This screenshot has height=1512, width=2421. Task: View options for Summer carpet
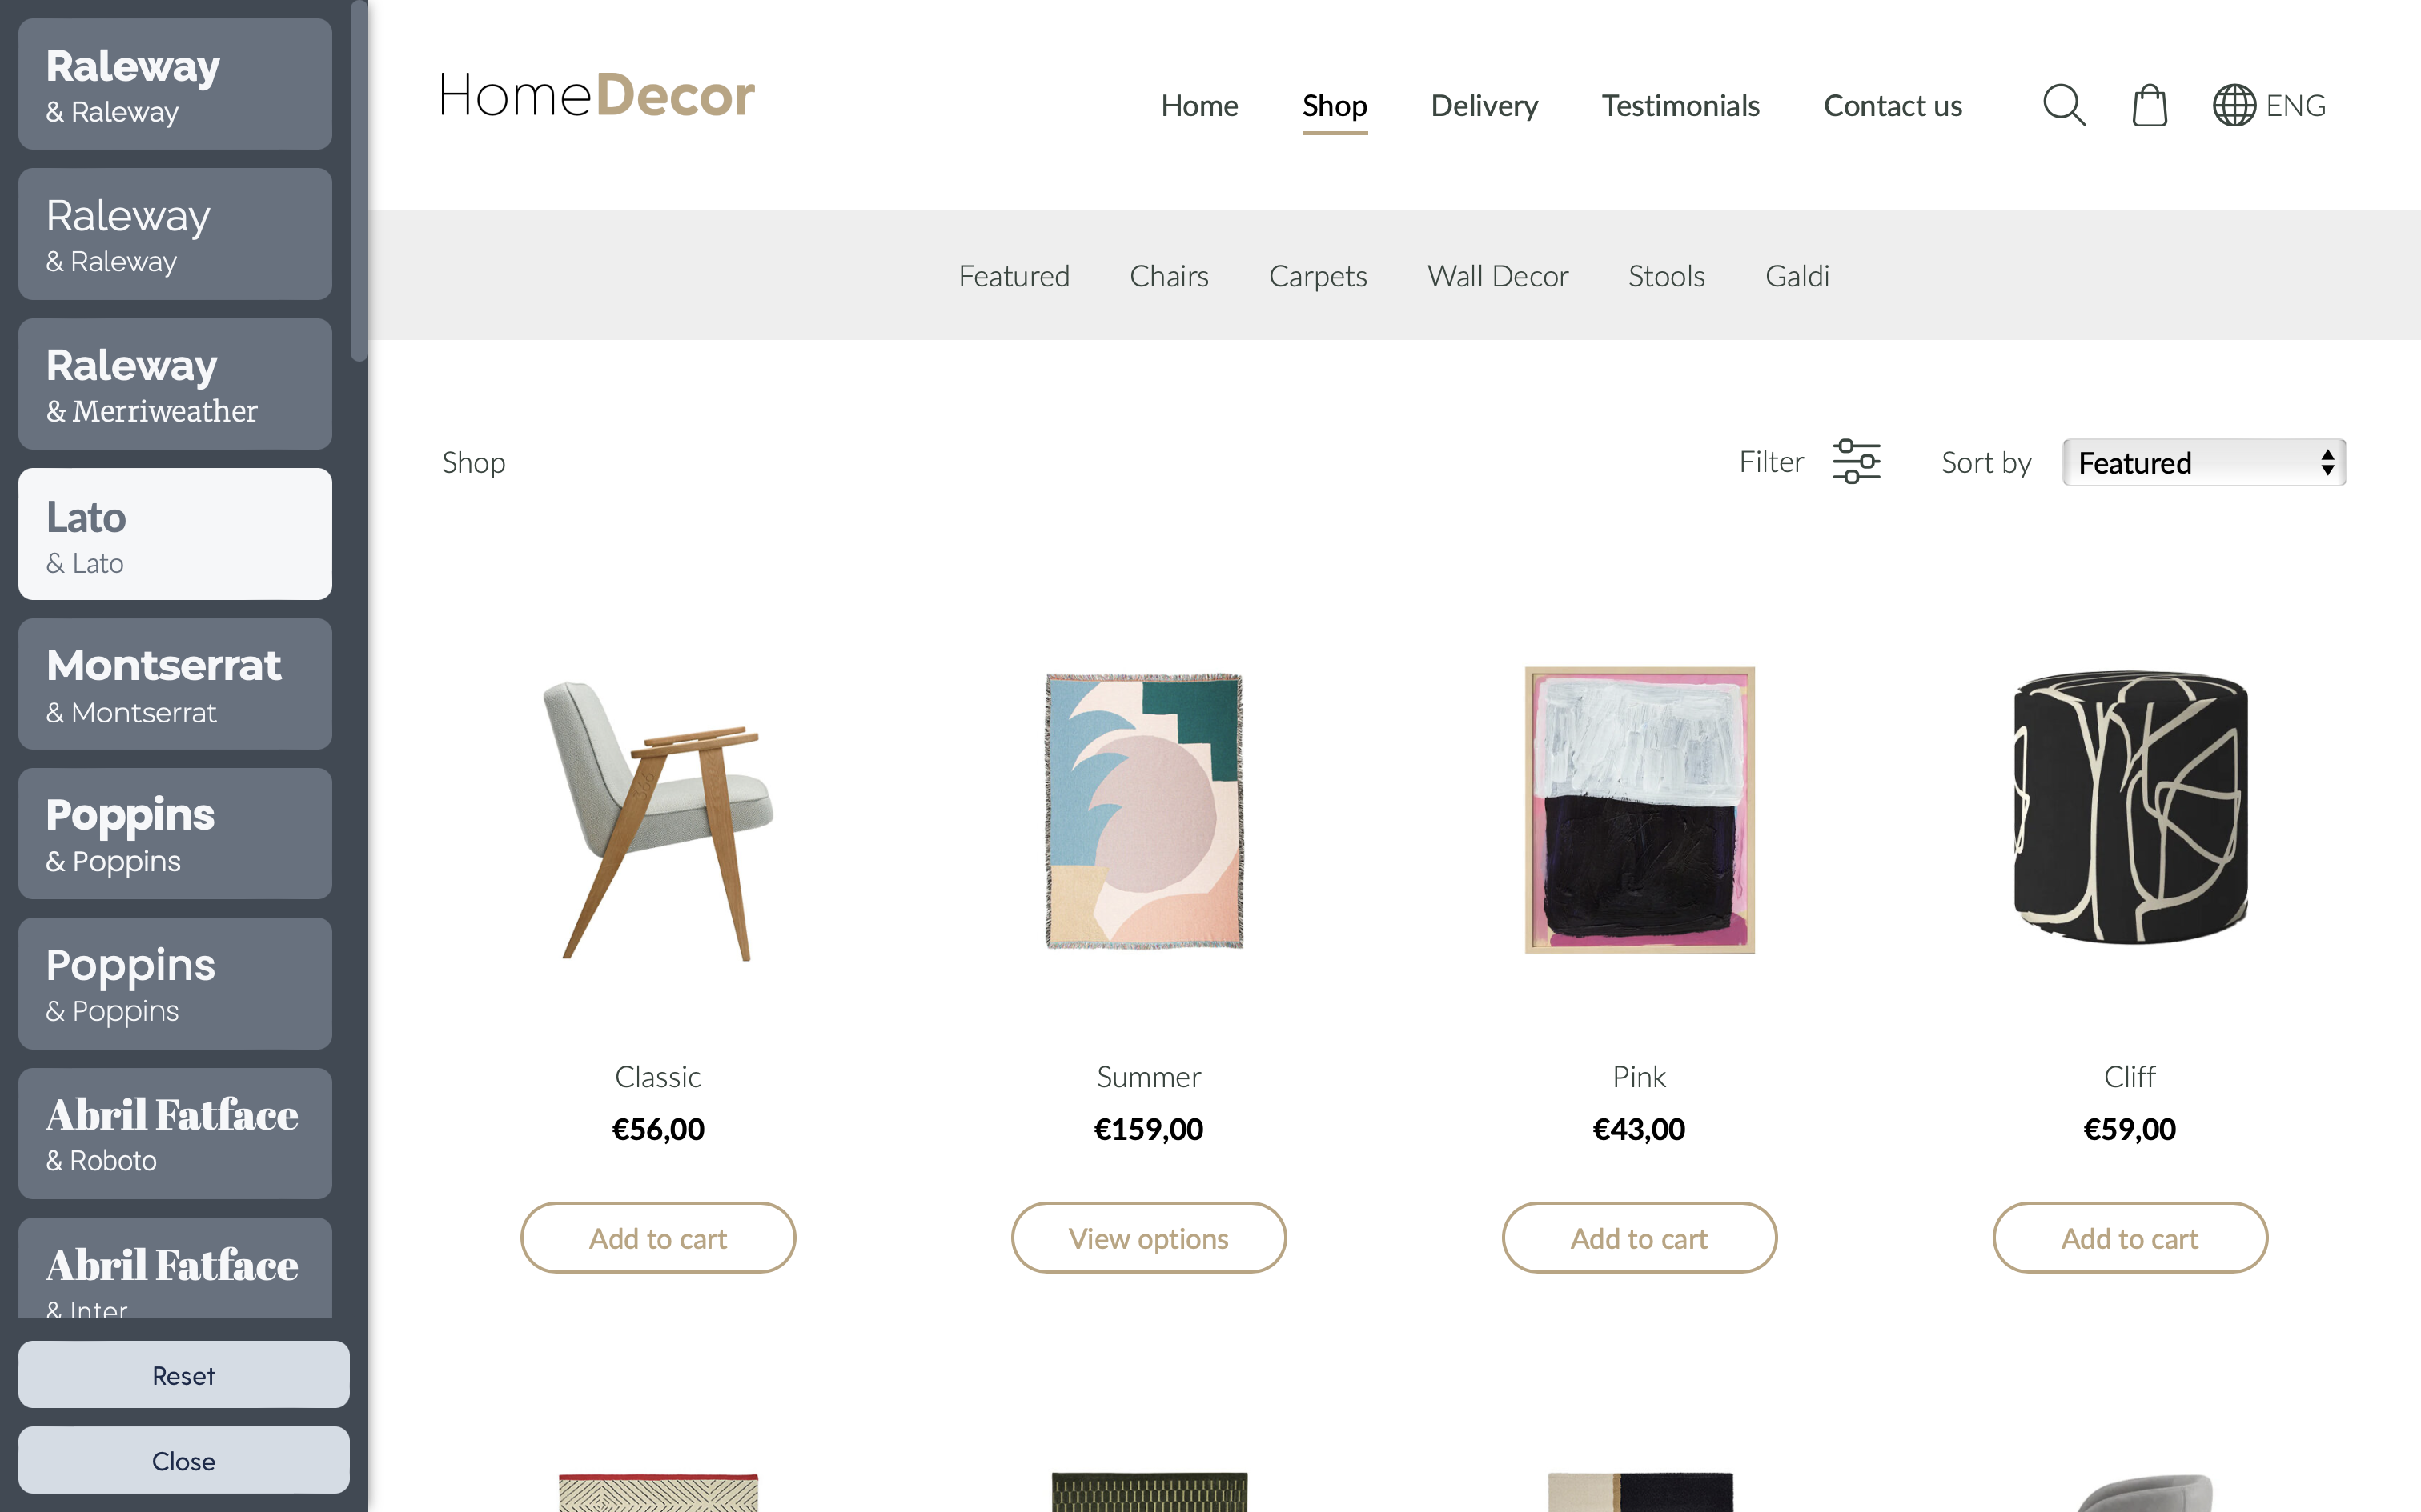click(x=1149, y=1238)
